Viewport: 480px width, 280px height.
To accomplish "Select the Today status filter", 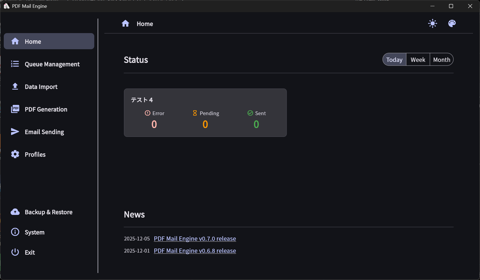I will (x=394, y=59).
